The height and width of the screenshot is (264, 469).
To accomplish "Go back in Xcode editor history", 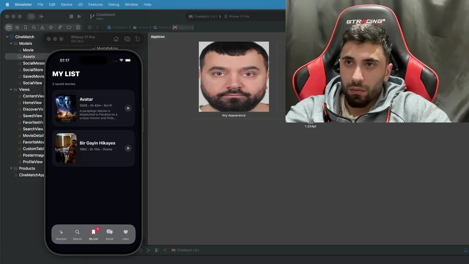I will [x=97, y=27].
